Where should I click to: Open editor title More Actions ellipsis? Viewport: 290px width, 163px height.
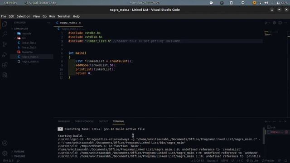click(x=286, y=23)
